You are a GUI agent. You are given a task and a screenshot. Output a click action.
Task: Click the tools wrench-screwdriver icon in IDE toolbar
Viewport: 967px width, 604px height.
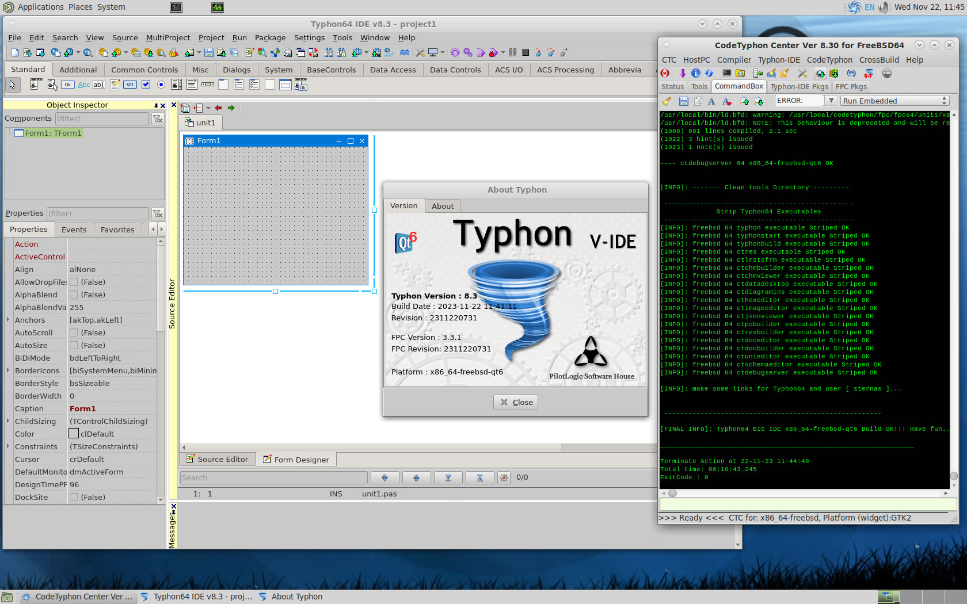tap(420, 52)
